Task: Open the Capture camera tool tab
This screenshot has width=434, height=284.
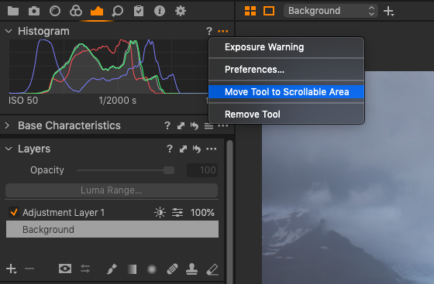Action: (34, 11)
